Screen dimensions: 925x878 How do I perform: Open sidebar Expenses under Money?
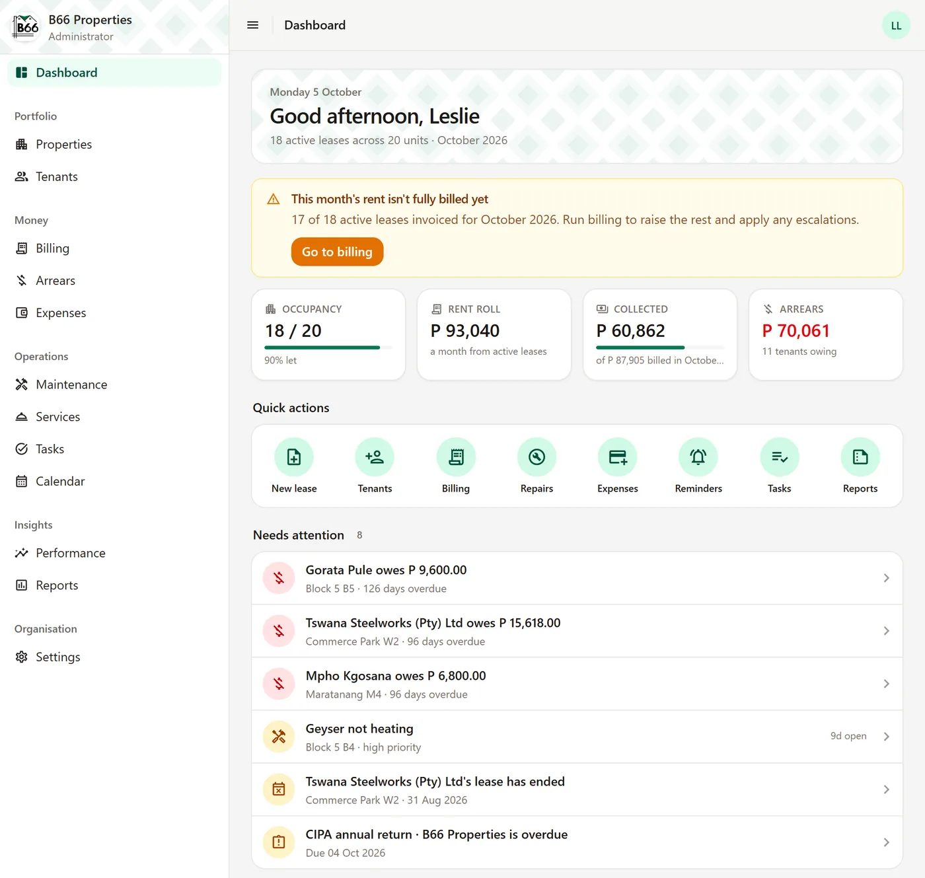(x=114, y=313)
